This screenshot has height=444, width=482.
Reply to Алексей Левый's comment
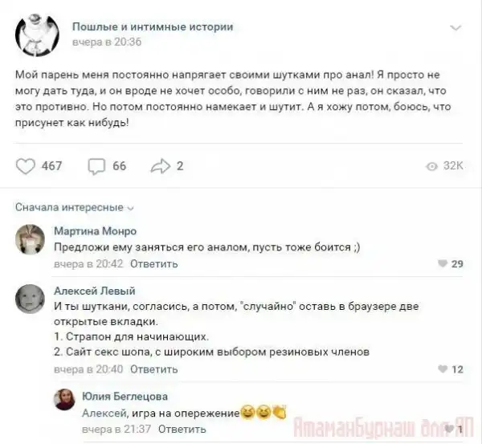(x=153, y=369)
